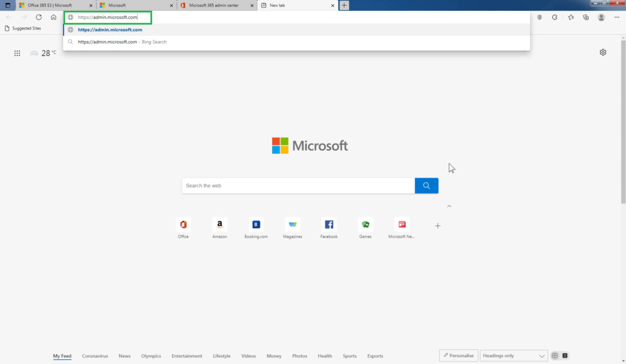
Task: Open the Microsoft News quick link tile
Action: 402,228
